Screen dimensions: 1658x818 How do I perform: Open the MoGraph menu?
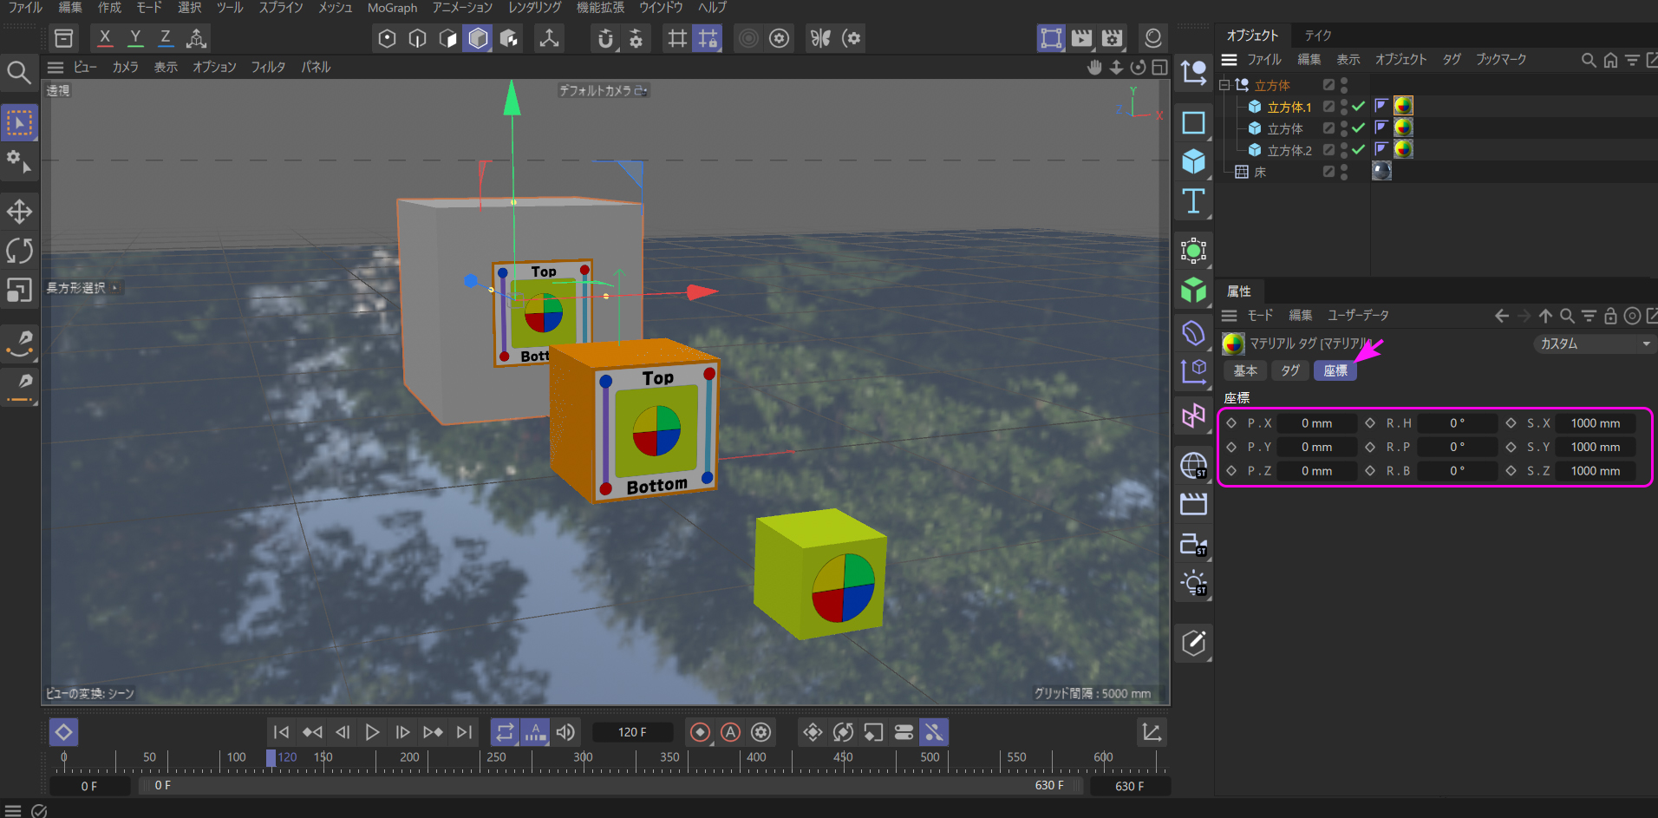point(392,8)
